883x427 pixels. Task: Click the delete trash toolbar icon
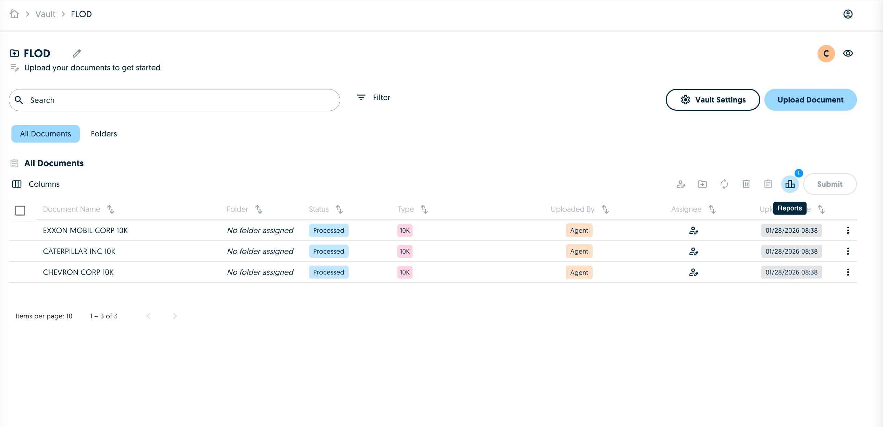(x=746, y=184)
